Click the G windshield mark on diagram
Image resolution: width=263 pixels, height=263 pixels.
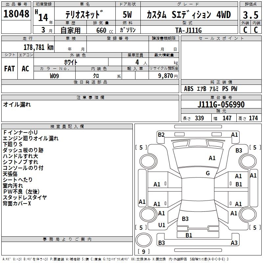[207, 173]
